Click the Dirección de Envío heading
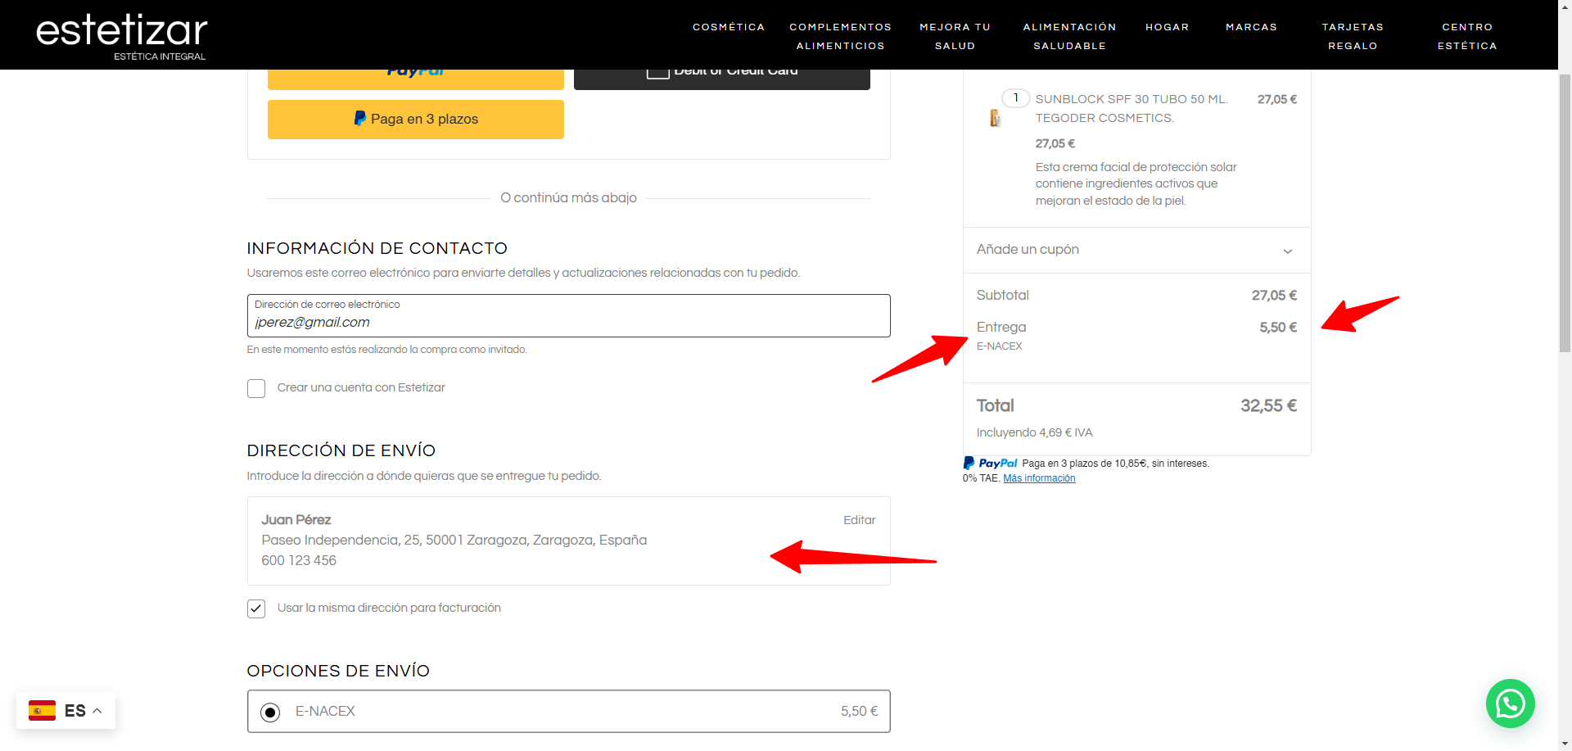This screenshot has height=751, width=1572. click(x=341, y=450)
